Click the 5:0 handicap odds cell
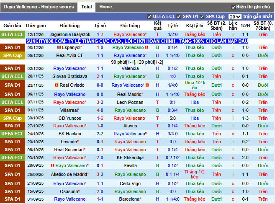This screenshot has height=204, width=275. (x=172, y=118)
